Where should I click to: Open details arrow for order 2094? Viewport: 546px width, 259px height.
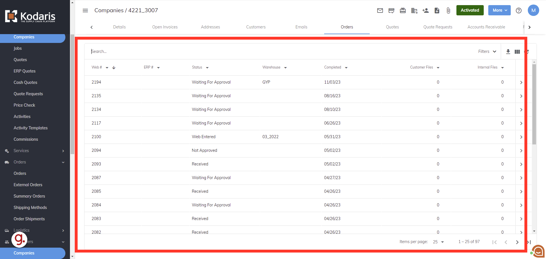521,151
